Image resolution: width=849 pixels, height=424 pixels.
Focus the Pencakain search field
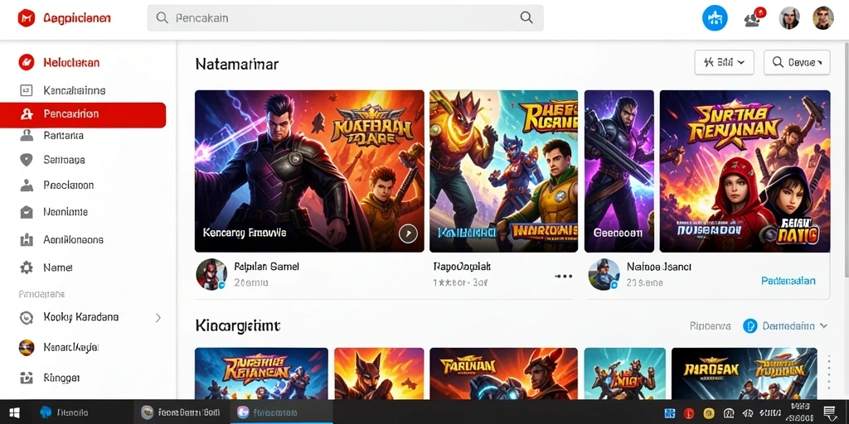coord(346,18)
